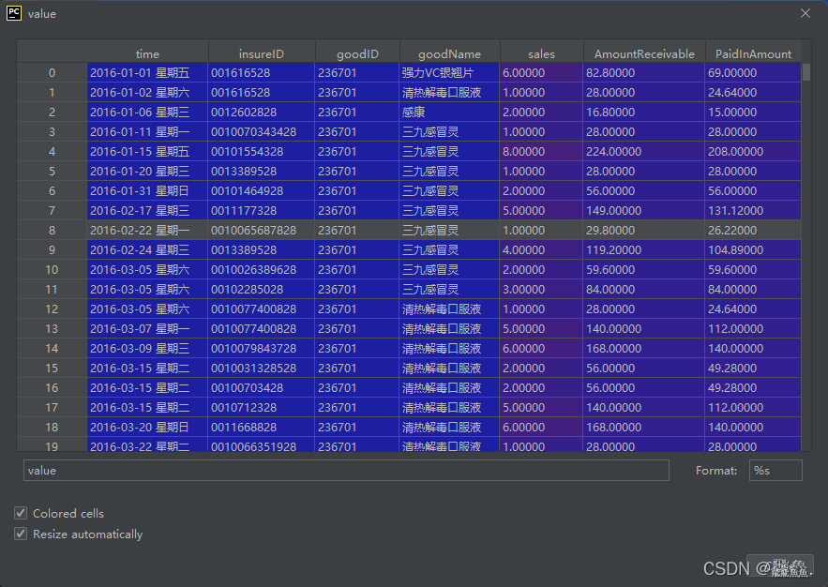Click the PyCharm logo icon in title bar
This screenshot has height=587, width=828.
[14, 13]
